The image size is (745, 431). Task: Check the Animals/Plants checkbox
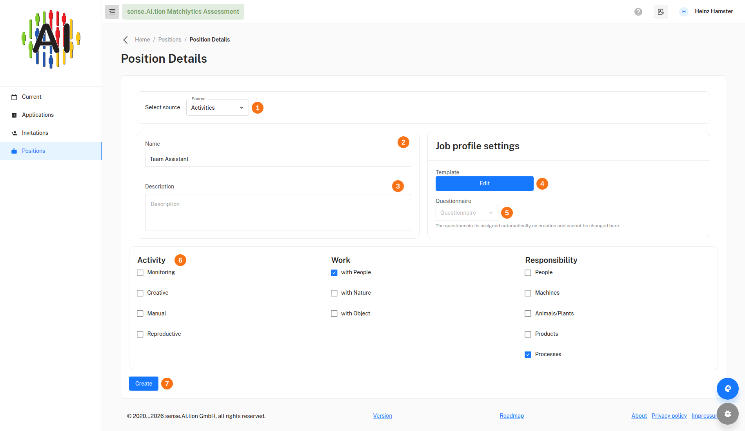click(528, 313)
